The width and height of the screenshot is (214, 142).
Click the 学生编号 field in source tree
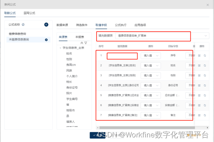coord(72,99)
